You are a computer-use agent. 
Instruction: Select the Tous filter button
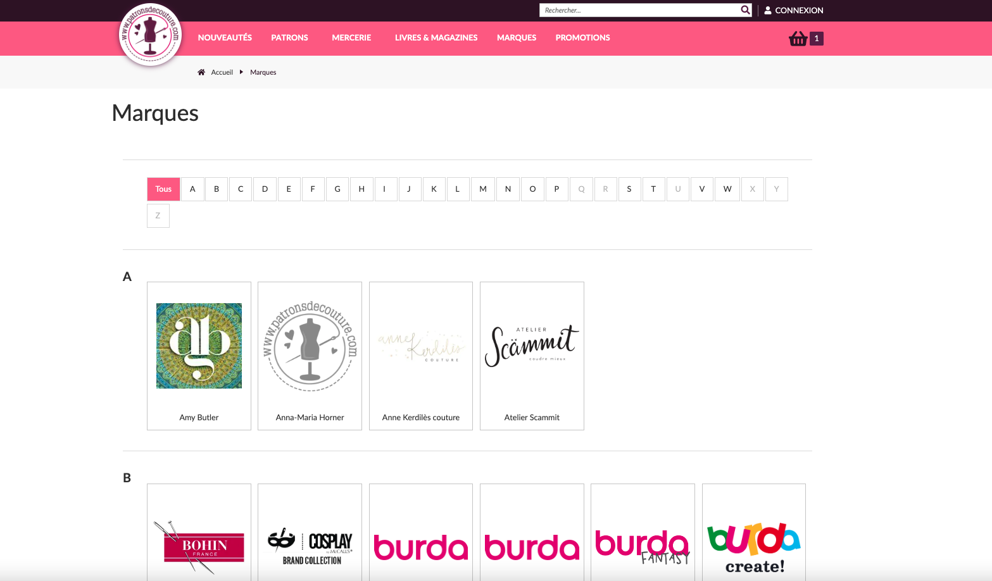coord(163,189)
